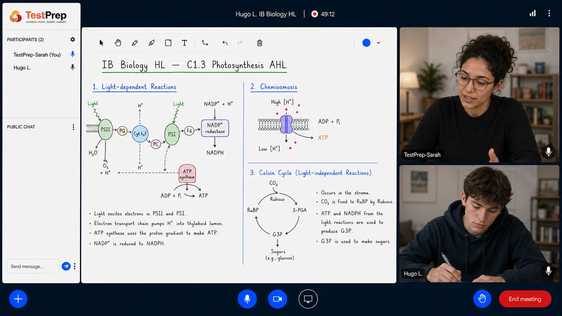Toggle mic on Hugo L.'s video tile
This screenshot has height=316, width=562.
(x=548, y=271)
